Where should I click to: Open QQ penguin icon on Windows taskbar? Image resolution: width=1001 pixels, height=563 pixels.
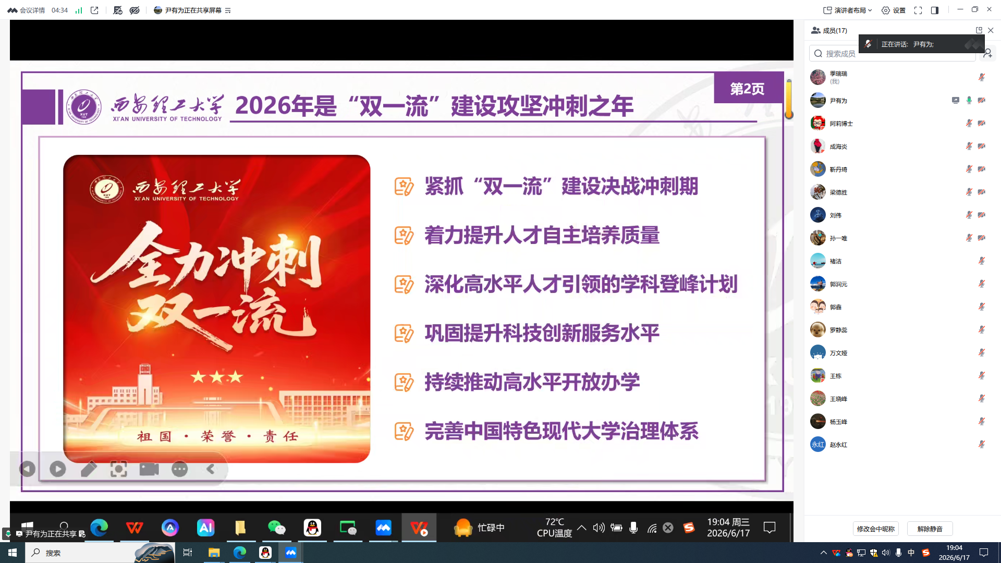pyautogui.click(x=265, y=553)
